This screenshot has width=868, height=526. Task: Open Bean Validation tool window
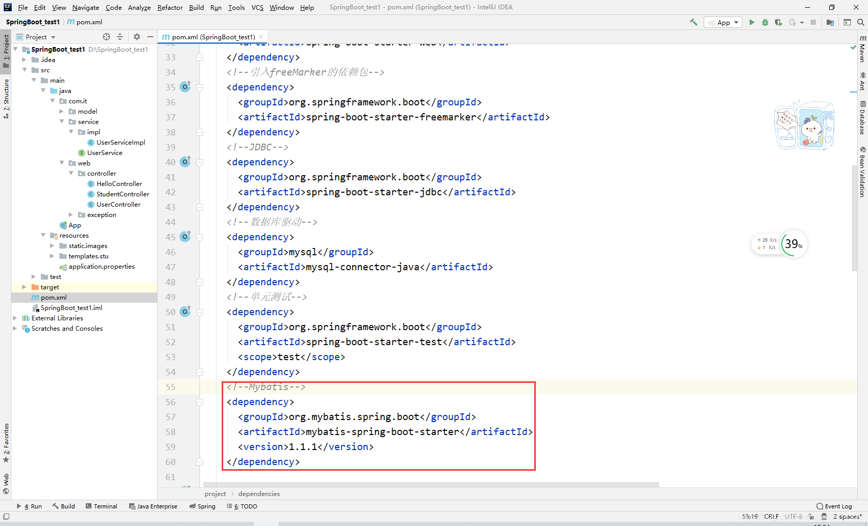tap(862, 172)
